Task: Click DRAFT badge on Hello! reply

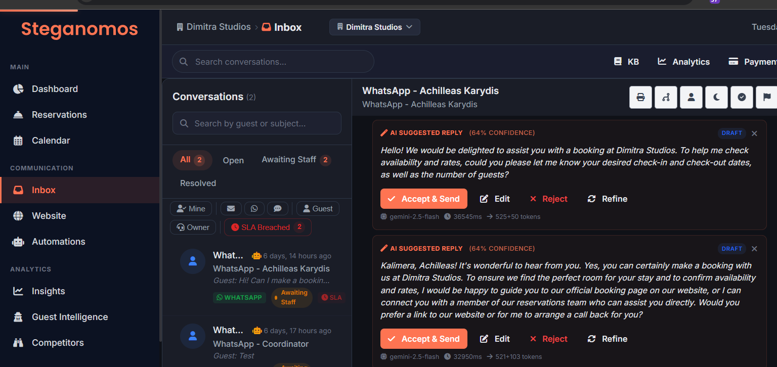Action: click(732, 133)
